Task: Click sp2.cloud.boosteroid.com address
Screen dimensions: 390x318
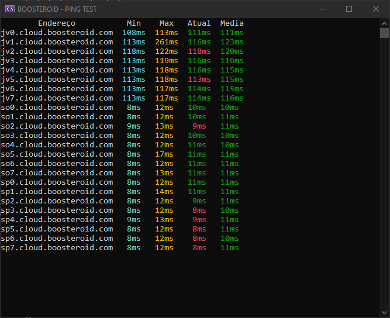Action: click(x=57, y=202)
